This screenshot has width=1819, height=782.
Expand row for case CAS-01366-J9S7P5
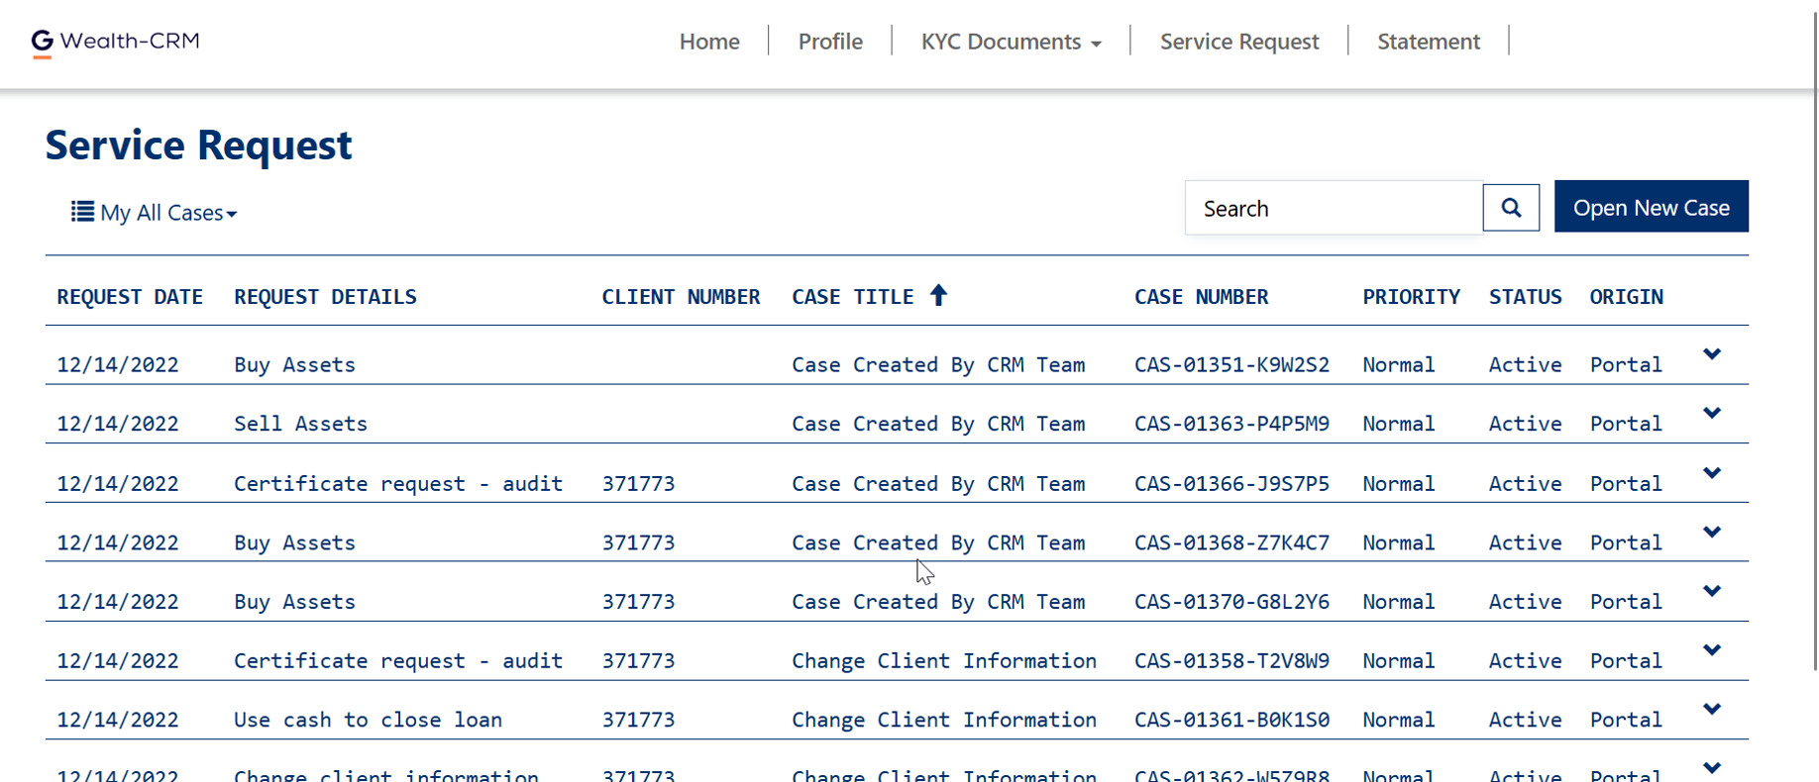[1711, 473]
